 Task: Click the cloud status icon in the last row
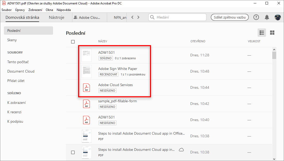(x=181, y=150)
